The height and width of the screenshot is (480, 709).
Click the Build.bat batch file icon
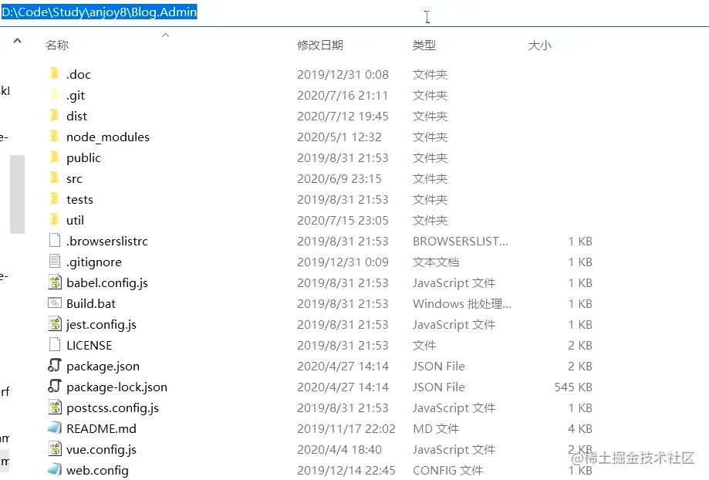(x=55, y=303)
